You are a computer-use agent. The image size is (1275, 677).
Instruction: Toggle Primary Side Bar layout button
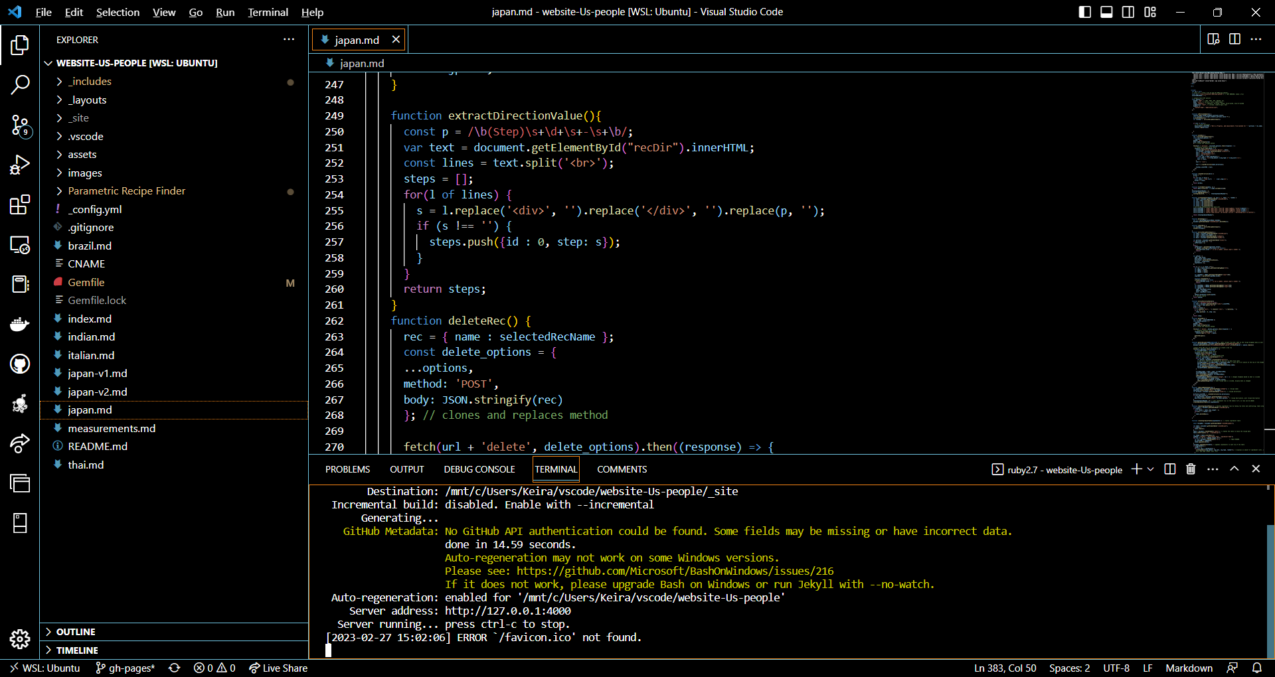click(1085, 12)
